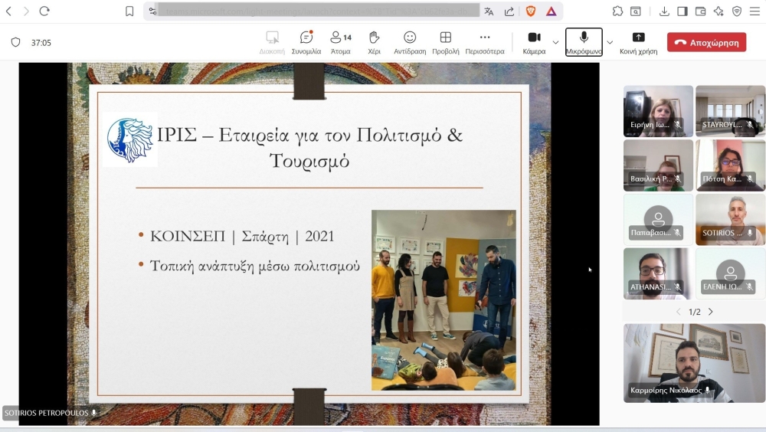Click bullet ΚΟΙΝΣΕΠ | Σπάρτη | 2021
The height and width of the screenshot is (432, 766).
tap(242, 236)
